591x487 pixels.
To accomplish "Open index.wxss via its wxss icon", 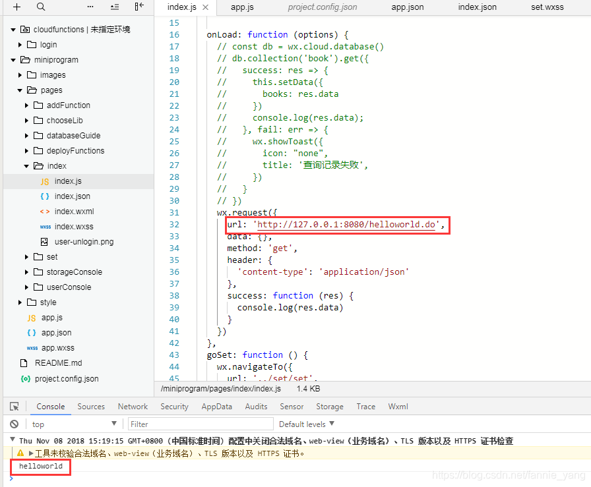I will tap(46, 227).
